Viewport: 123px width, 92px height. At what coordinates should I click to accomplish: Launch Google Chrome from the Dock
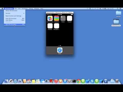[79, 81]
